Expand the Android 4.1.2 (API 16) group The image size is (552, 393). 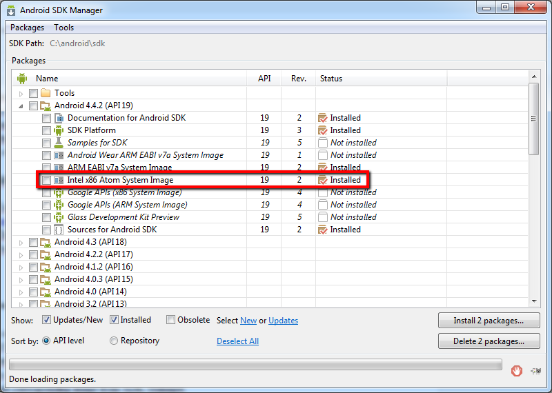click(x=21, y=268)
